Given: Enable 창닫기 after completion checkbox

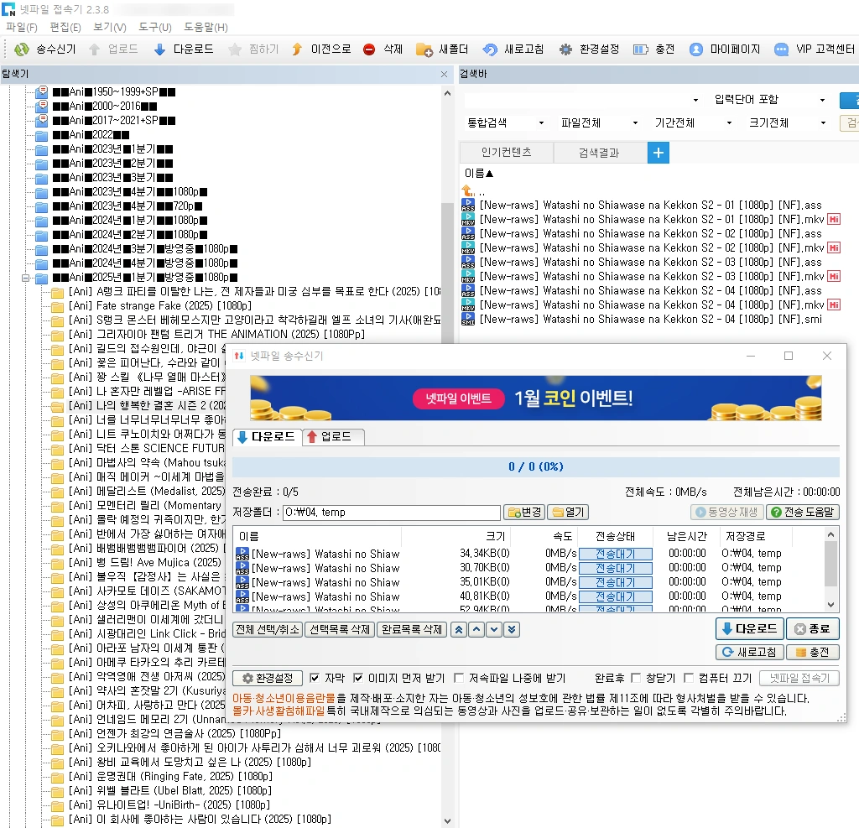Looking at the screenshot, I should (x=636, y=679).
